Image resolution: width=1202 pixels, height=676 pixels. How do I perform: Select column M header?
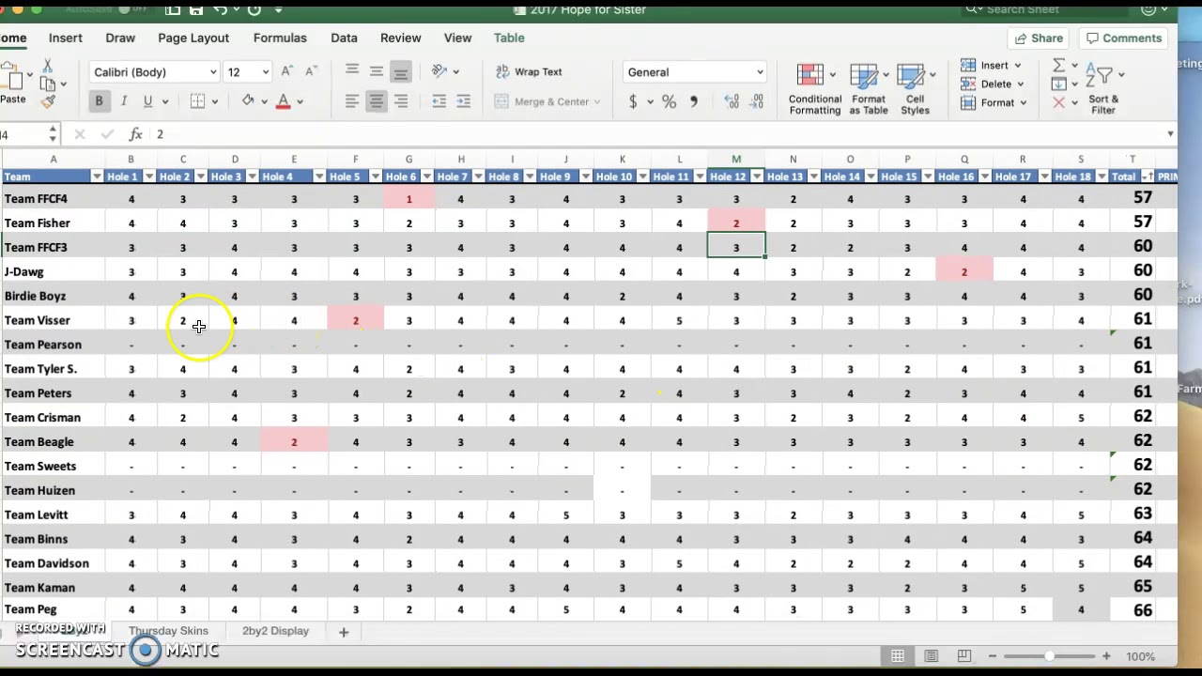tap(736, 160)
